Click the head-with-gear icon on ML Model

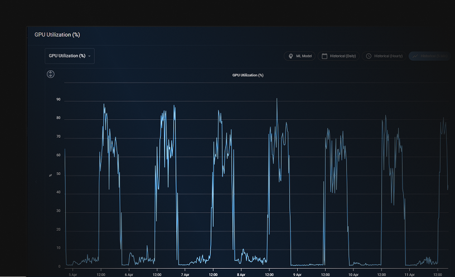(x=291, y=56)
